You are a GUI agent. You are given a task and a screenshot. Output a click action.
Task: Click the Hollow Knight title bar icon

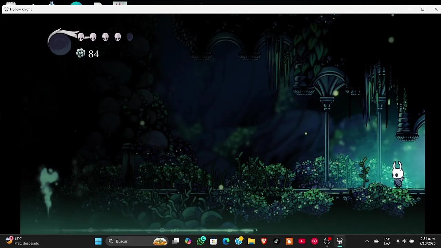point(6,9)
